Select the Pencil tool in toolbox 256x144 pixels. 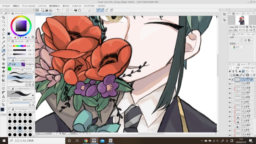[3, 51]
